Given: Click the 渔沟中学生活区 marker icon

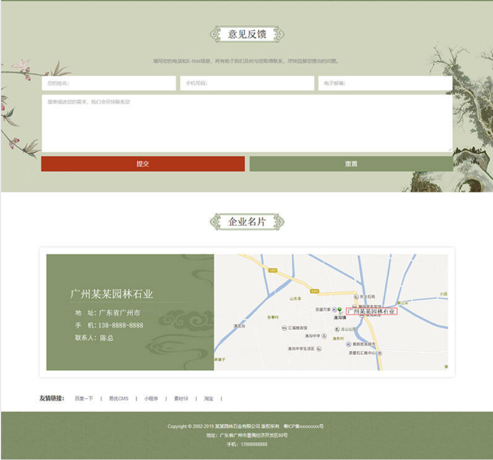Looking at the screenshot, I should tap(319, 348).
